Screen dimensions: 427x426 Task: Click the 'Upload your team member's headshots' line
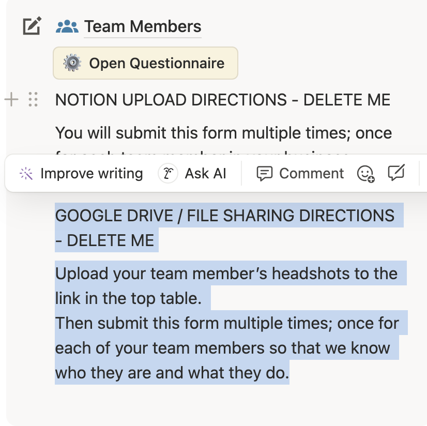coord(226,273)
